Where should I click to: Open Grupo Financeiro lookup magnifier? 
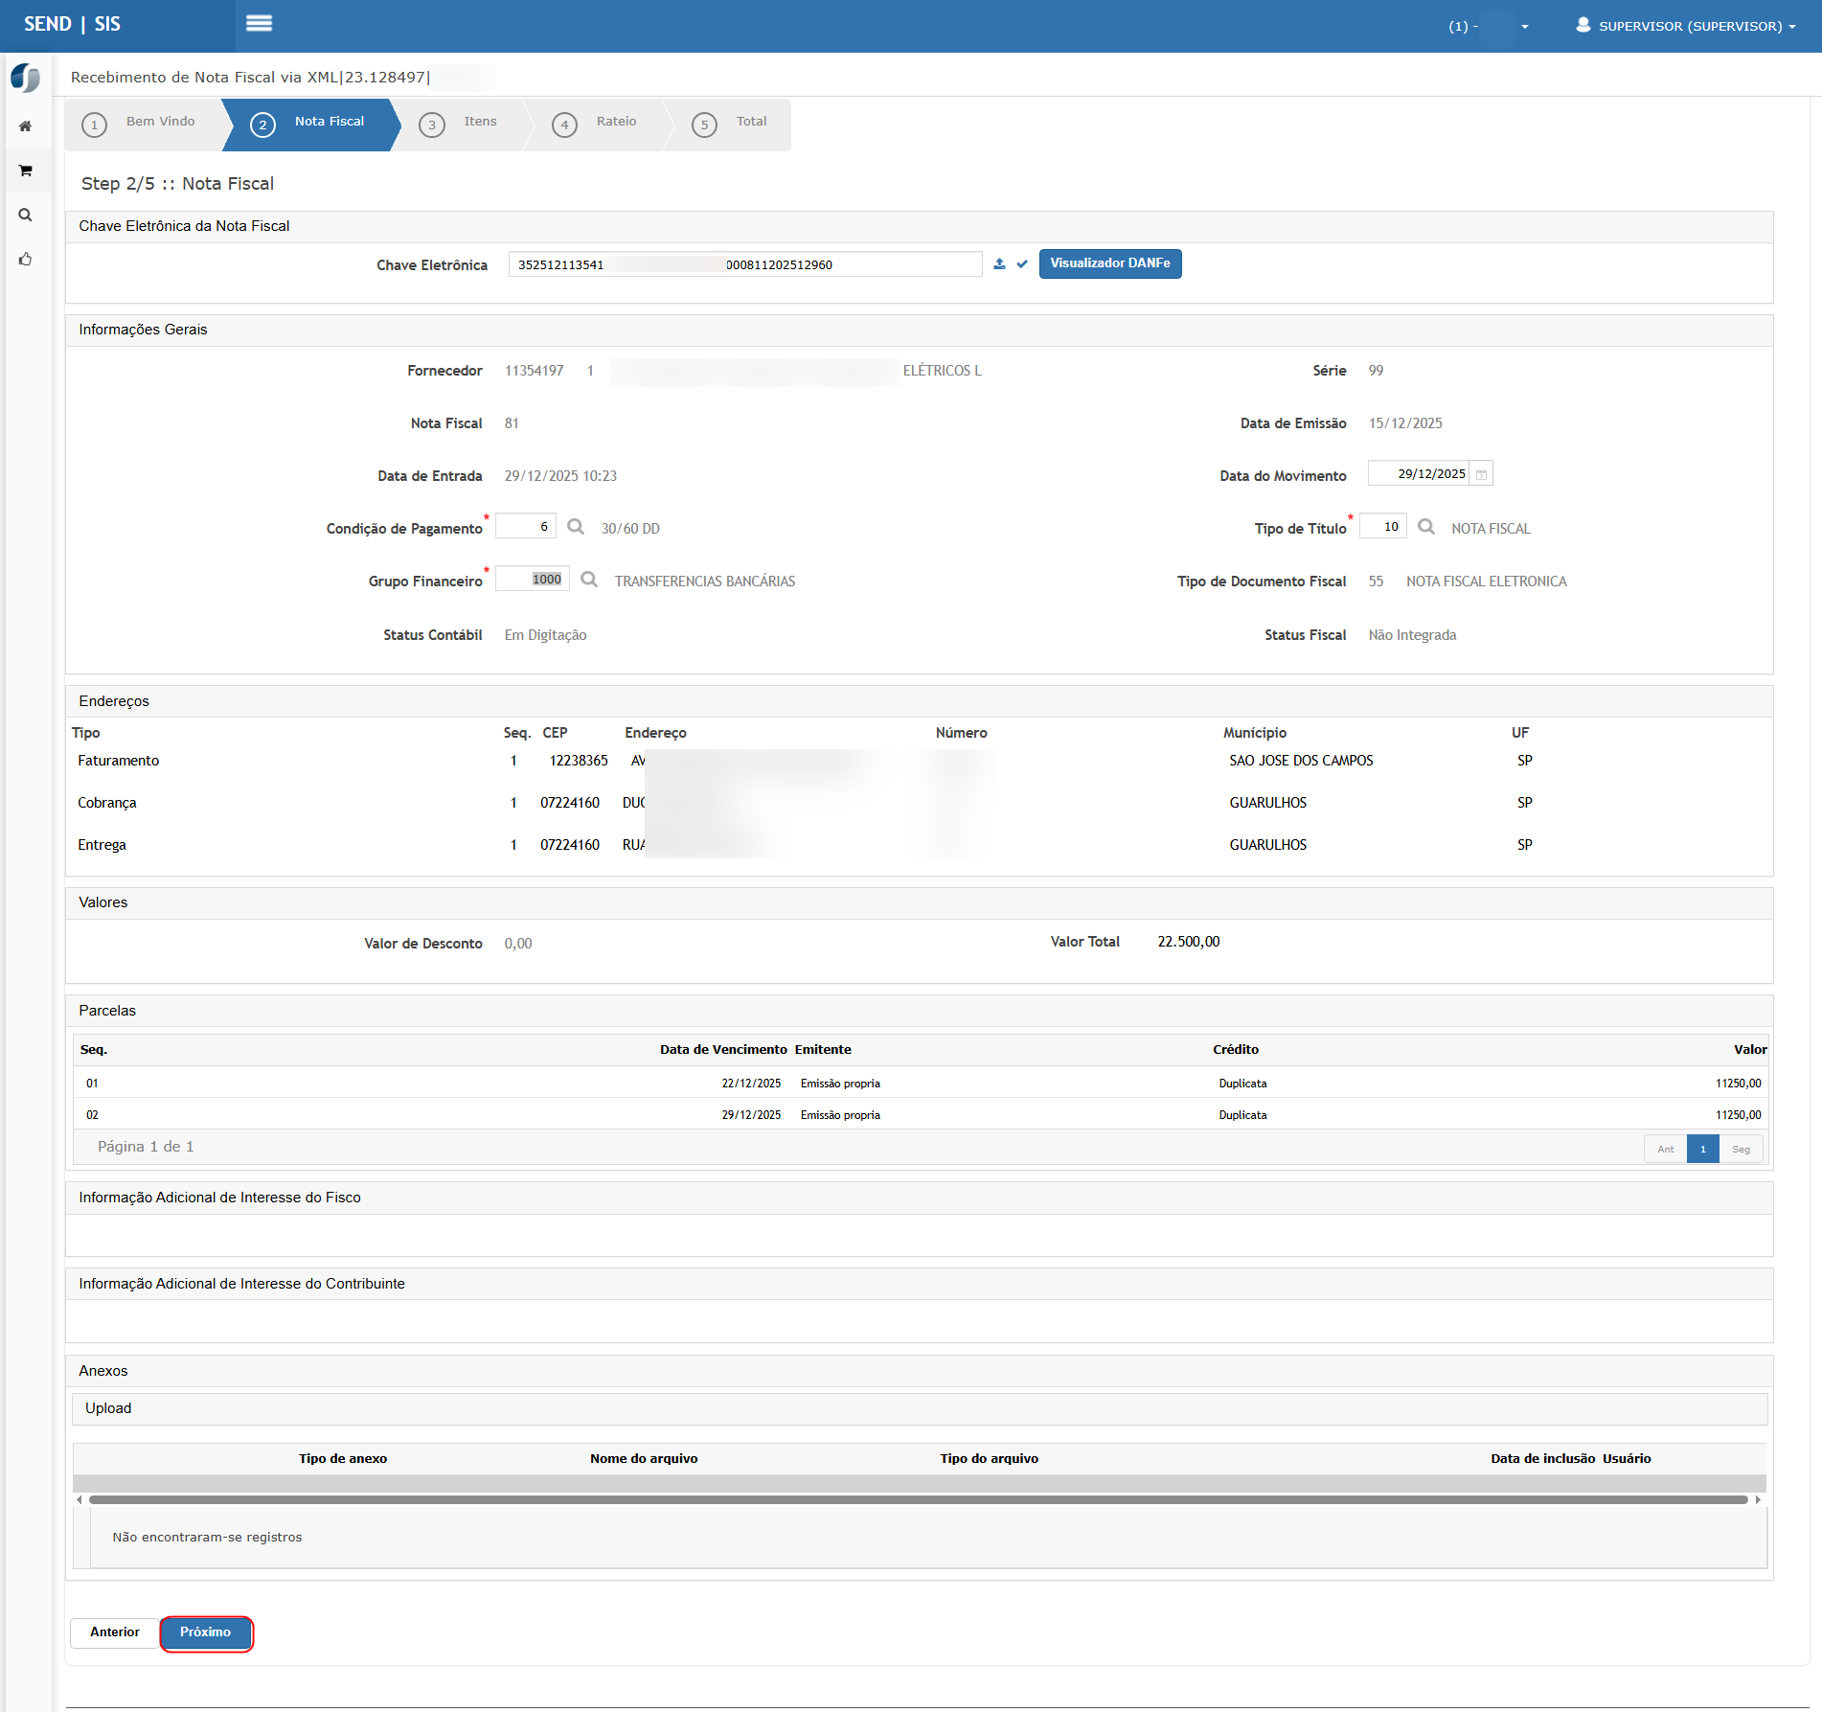pyautogui.click(x=589, y=580)
